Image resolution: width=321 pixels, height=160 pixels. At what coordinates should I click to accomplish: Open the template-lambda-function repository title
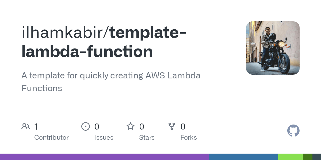coord(104,42)
